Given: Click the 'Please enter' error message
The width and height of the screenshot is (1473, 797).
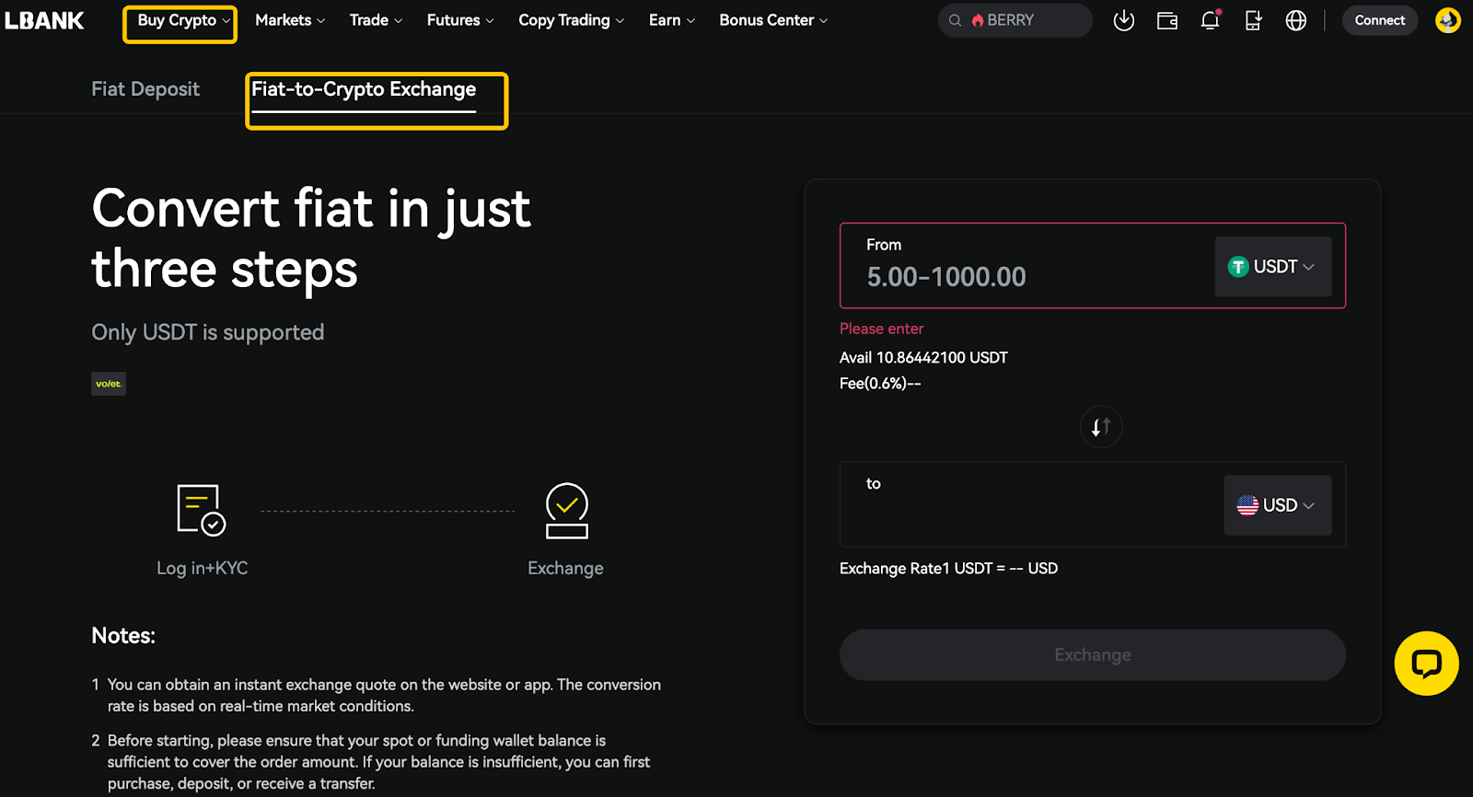Looking at the screenshot, I should pos(881,329).
